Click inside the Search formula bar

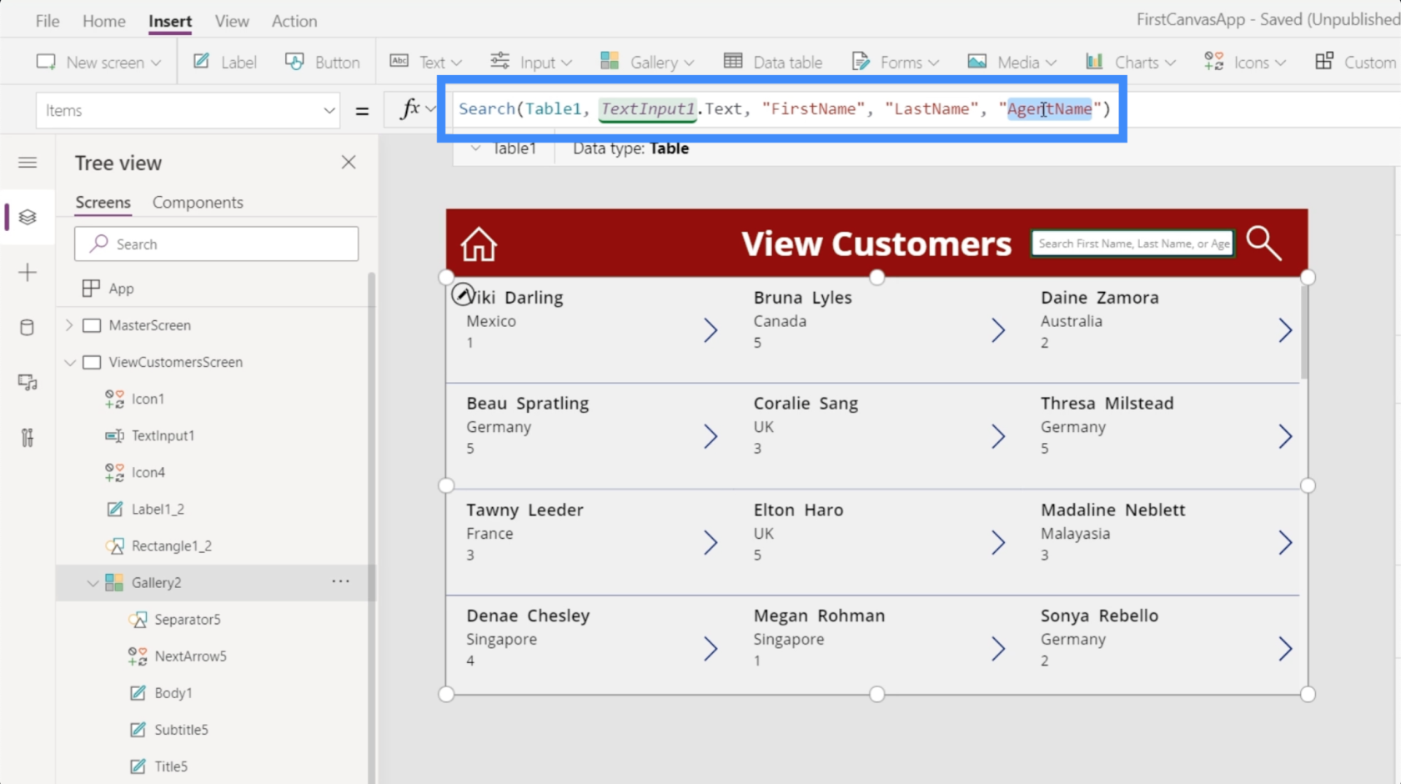click(784, 108)
